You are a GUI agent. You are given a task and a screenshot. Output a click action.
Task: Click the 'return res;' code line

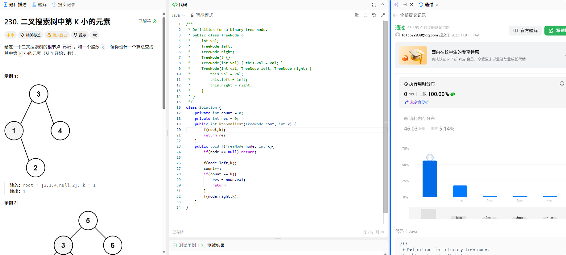tap(216, 135)
